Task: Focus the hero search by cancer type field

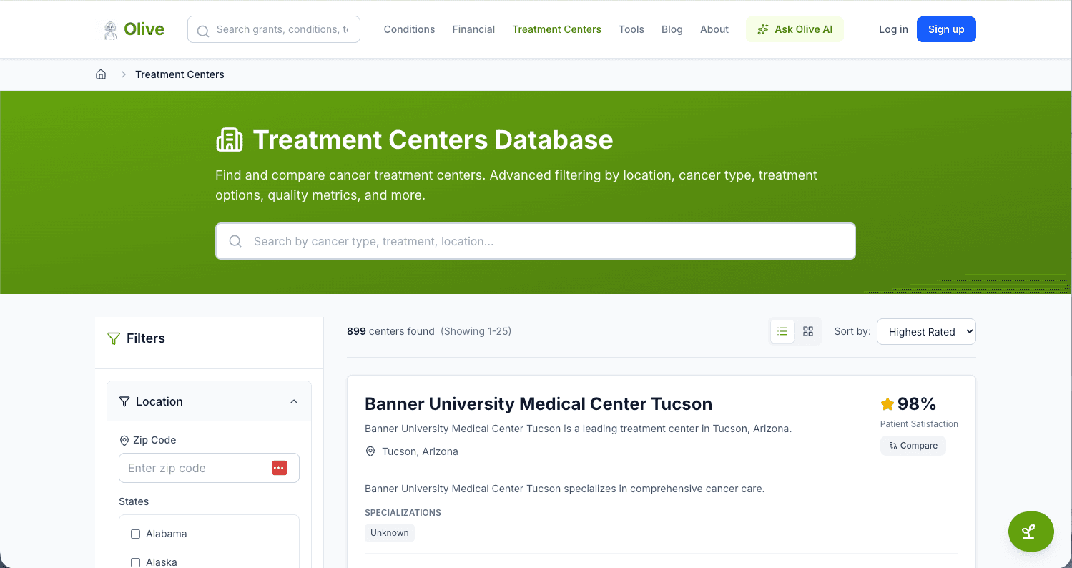Action: tap(536, 241)
